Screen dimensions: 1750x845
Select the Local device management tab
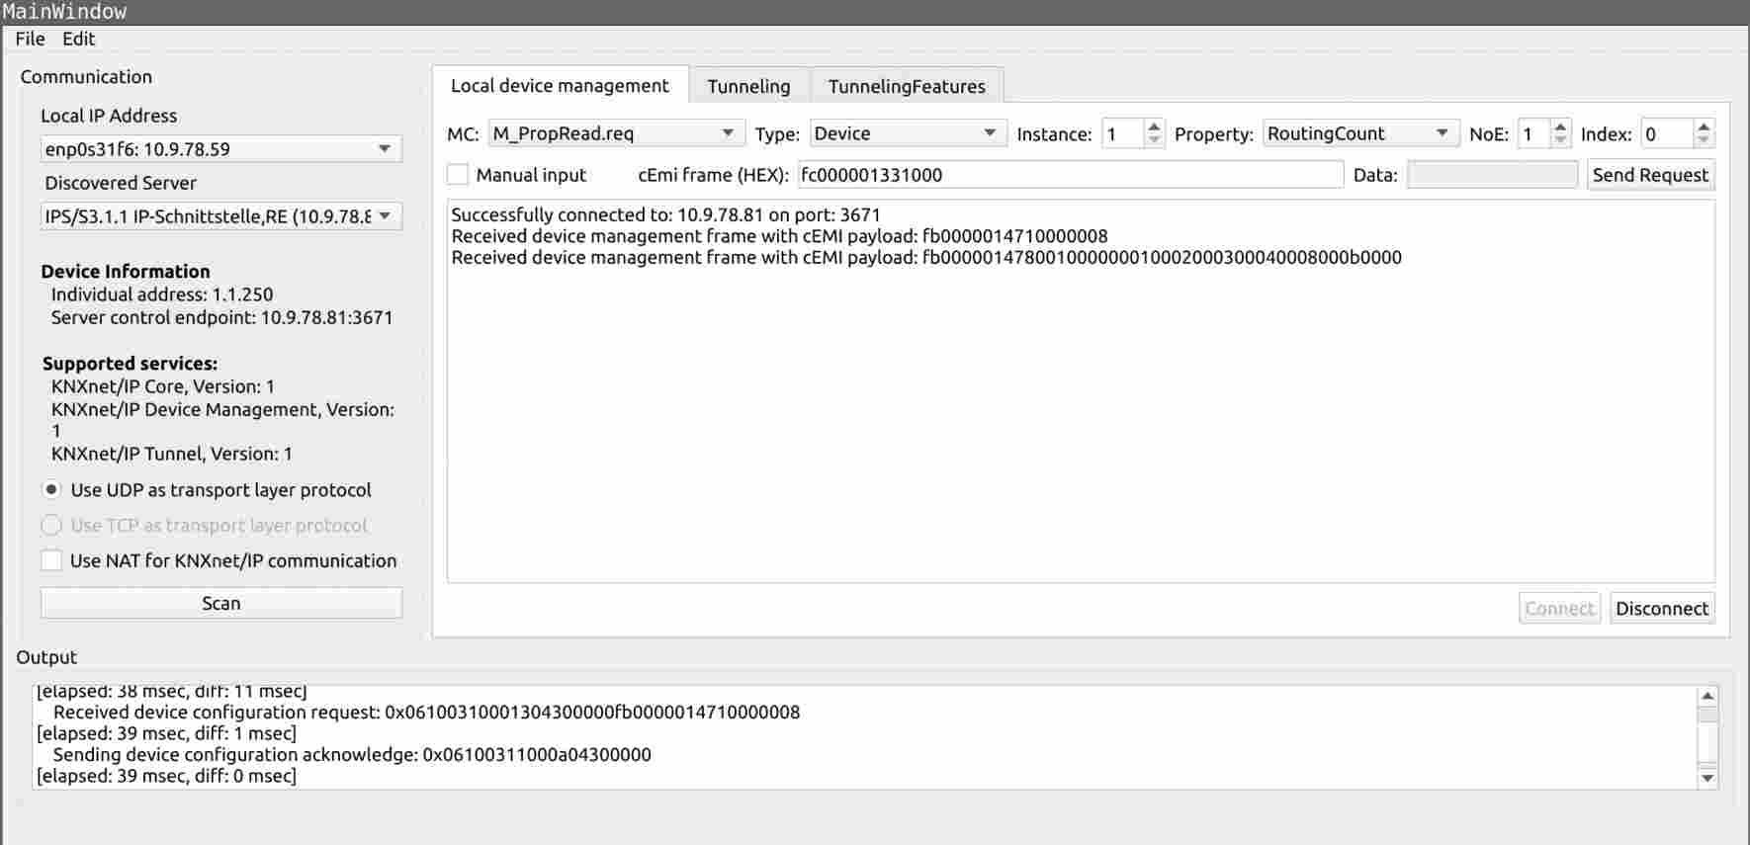click(x=560, y=85)
